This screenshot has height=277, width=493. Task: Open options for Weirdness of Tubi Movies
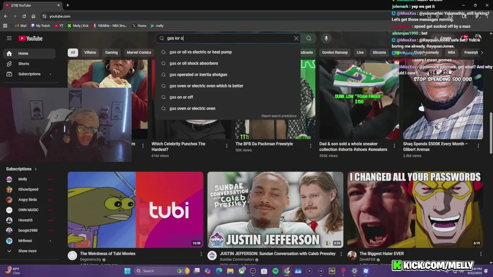201,254
